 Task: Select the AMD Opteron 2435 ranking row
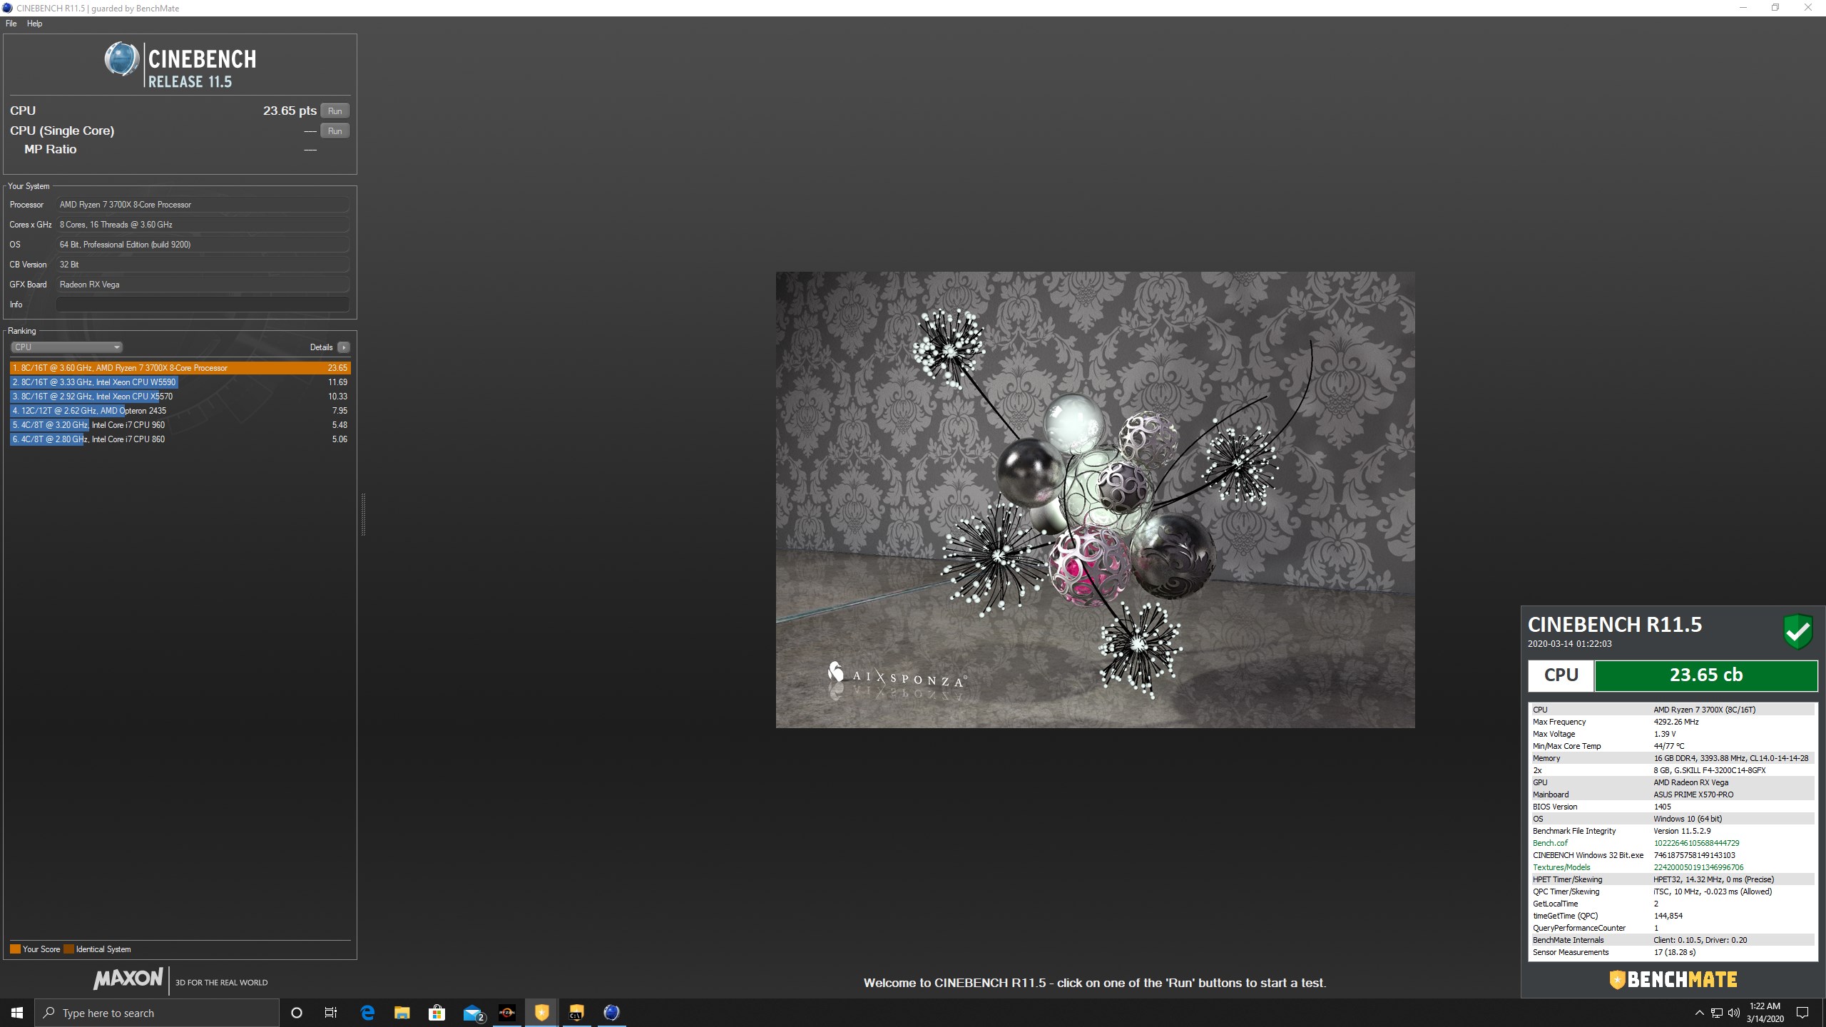pyautogui.click(x=180, y=411)
